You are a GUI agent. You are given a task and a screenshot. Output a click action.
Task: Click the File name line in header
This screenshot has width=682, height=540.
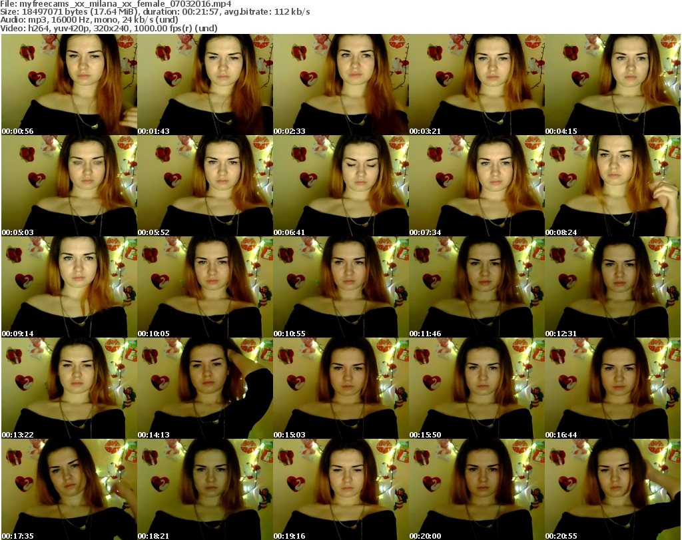coord(116,4)
